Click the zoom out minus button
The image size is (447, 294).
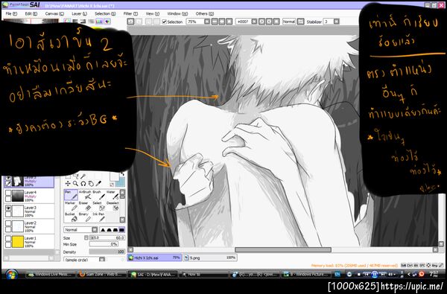pyautogui.click(x=215, y=22)
